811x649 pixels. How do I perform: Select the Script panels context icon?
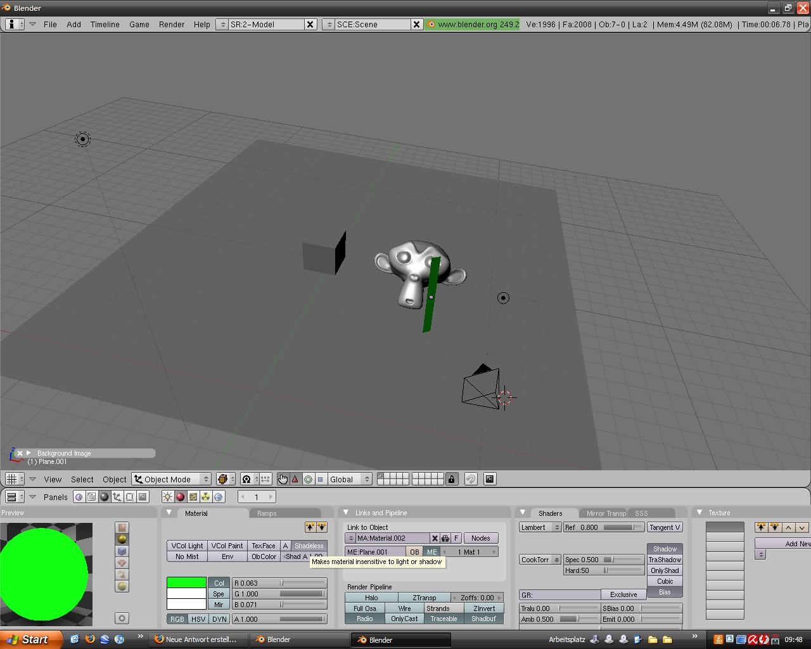coord(92,497)
